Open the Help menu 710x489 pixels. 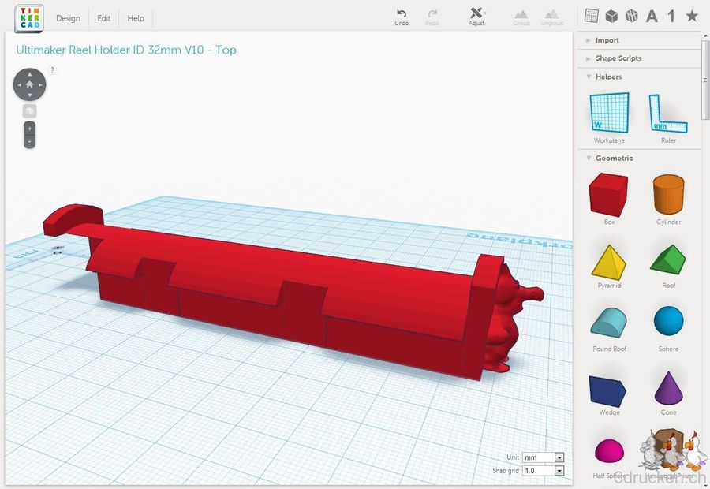[x=136, y=18]
